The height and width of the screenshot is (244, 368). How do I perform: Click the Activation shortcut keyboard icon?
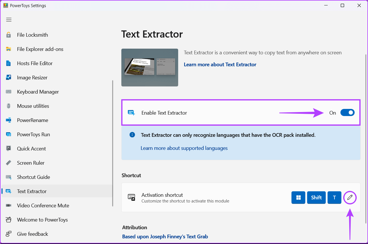(132, 198)
